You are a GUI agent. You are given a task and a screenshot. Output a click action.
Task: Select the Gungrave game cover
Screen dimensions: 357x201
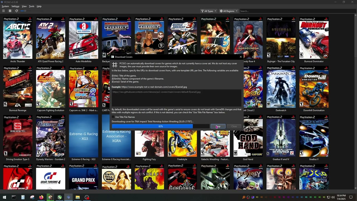point(149,177)
